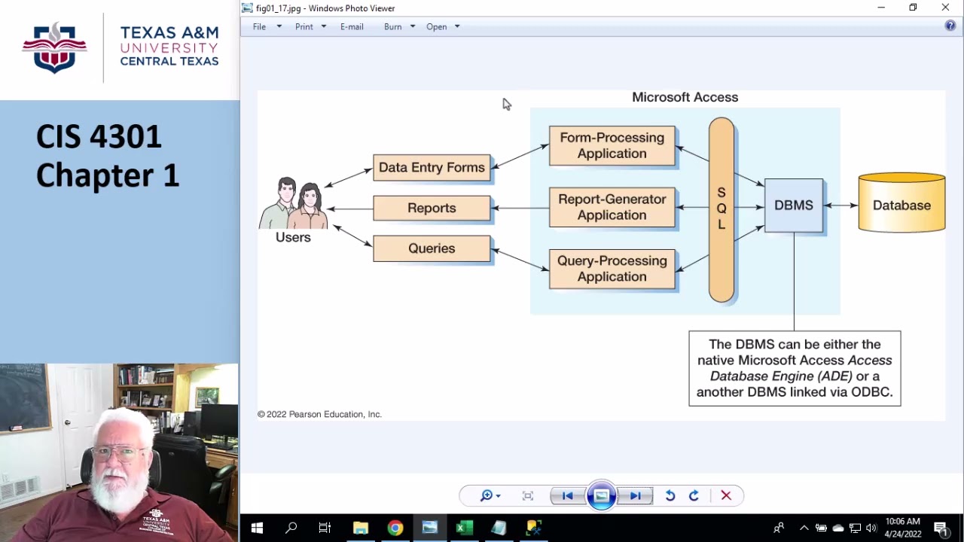Image resolution: width=964 pixels, height=542 pixels.
Task: Click the People icon in system tray
Action: (779, 528)
